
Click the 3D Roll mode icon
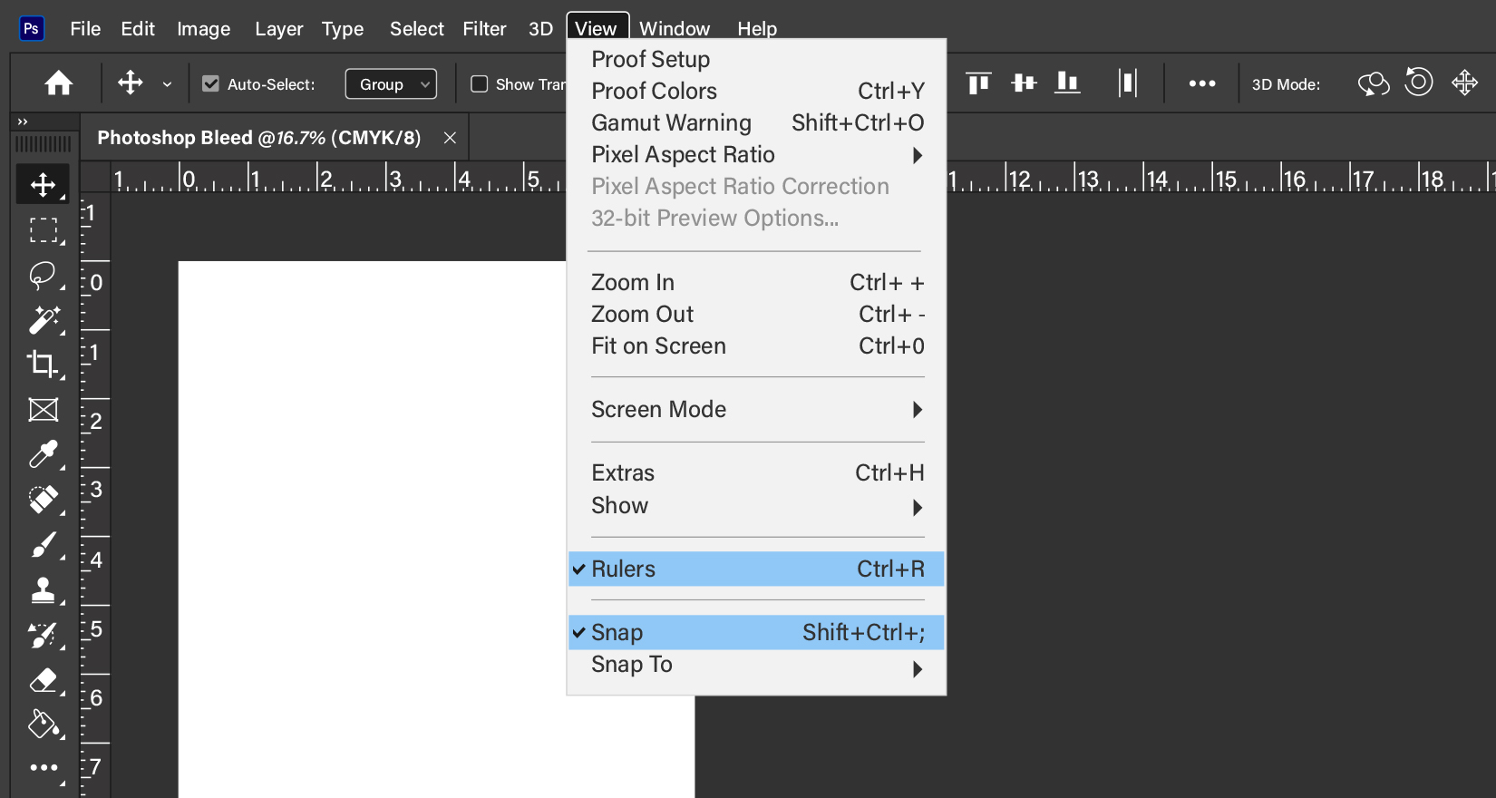[x=1419, y=83]
